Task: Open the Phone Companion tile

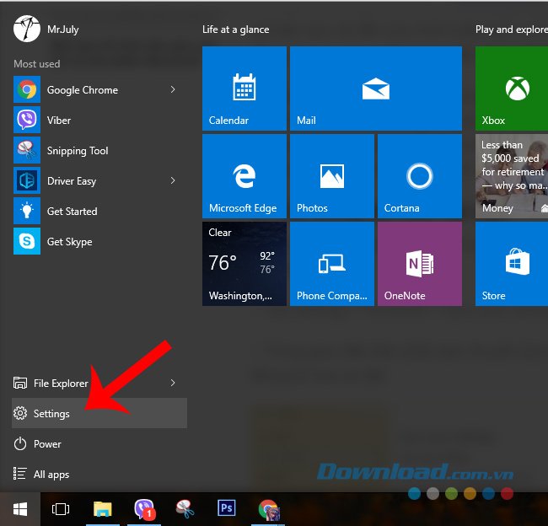Action: click(x=332, y=264)
